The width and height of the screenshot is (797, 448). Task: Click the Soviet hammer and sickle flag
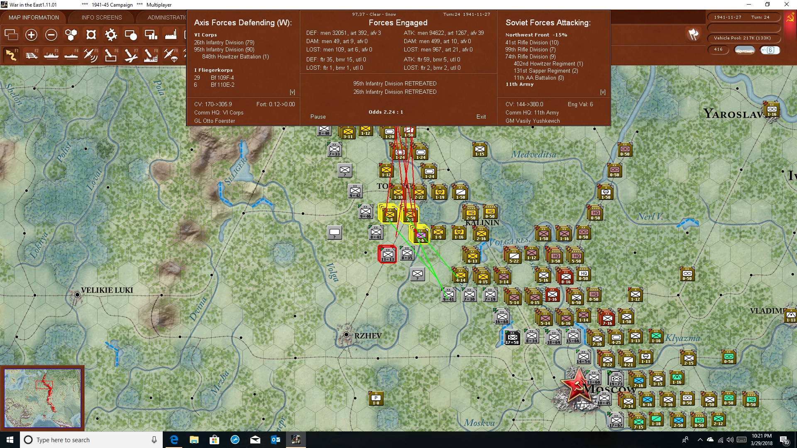pyautogui.click(x=790, y=18)
